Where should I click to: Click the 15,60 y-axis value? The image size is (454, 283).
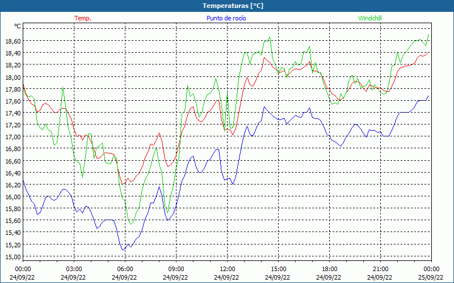13,221
